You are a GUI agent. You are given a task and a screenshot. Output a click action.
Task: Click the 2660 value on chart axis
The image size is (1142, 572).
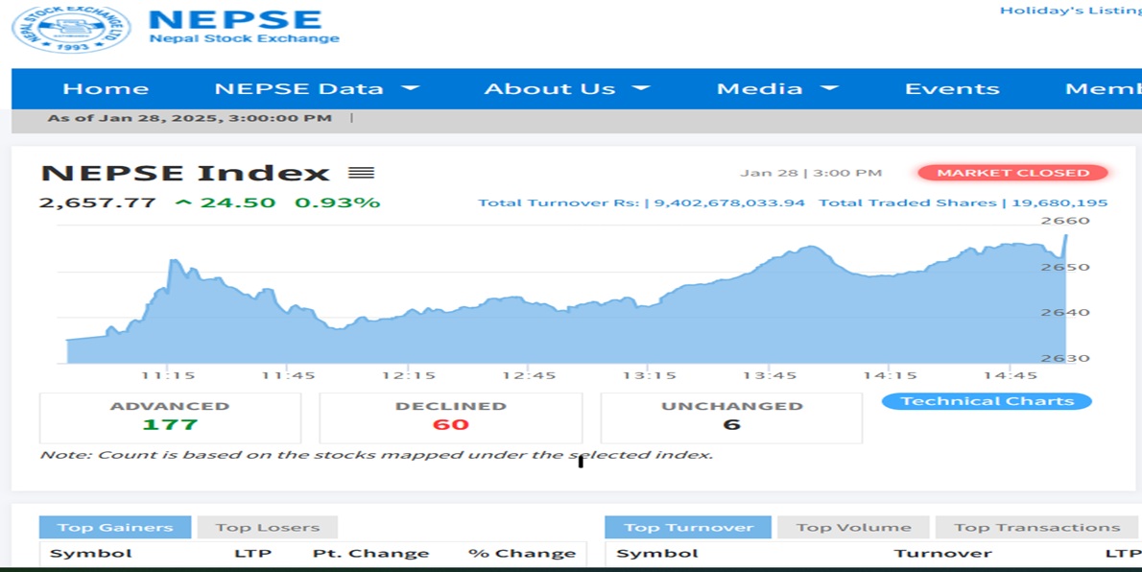click(1065, 221)
